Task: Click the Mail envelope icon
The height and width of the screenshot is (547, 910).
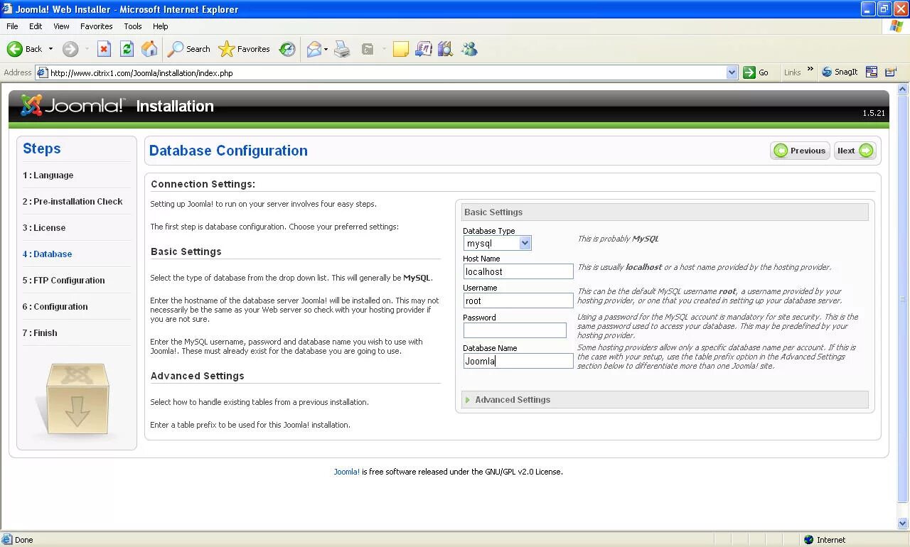Action: tap(314, 49)
